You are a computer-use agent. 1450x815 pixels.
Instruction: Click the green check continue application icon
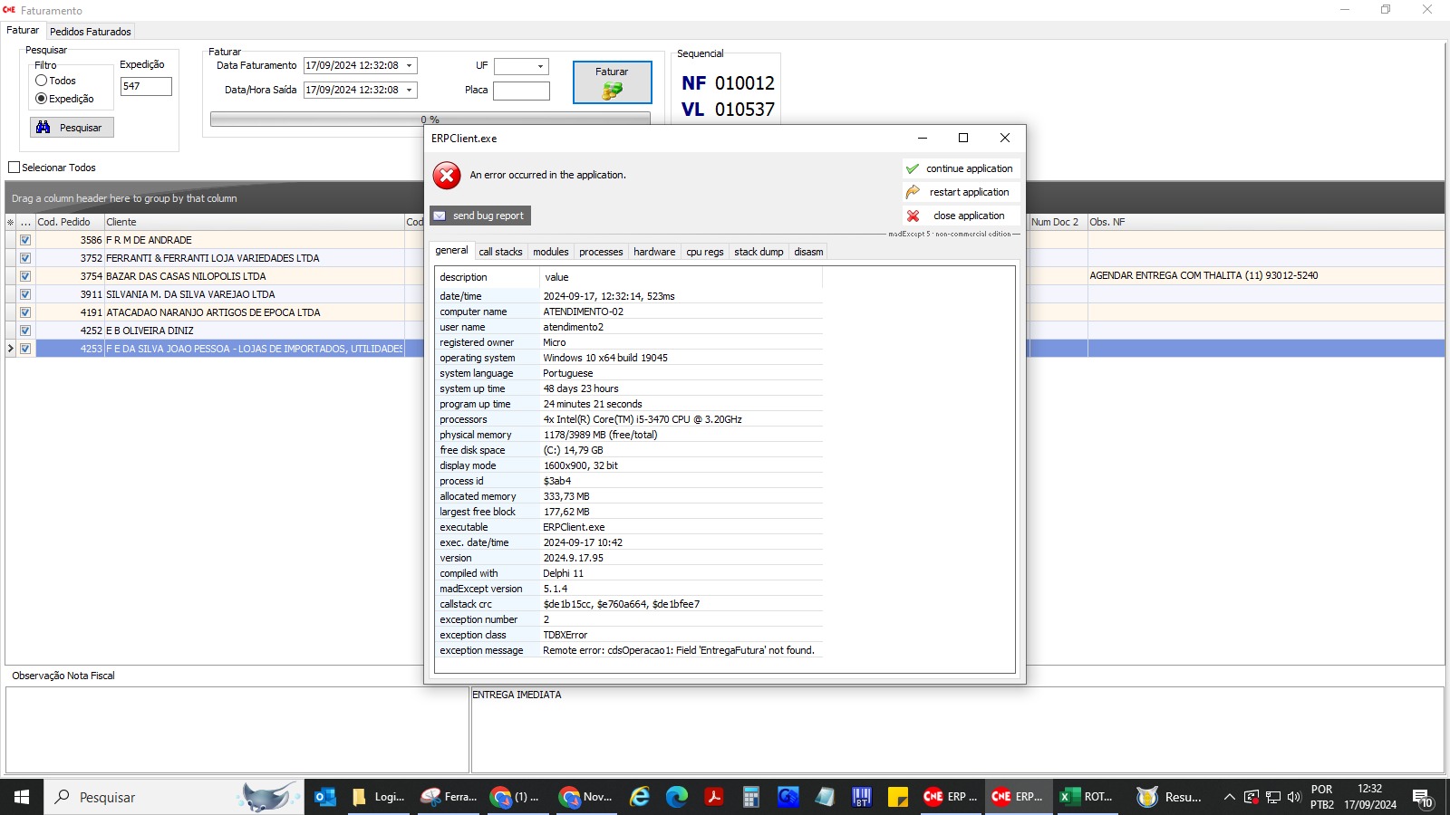click(913, 168)
